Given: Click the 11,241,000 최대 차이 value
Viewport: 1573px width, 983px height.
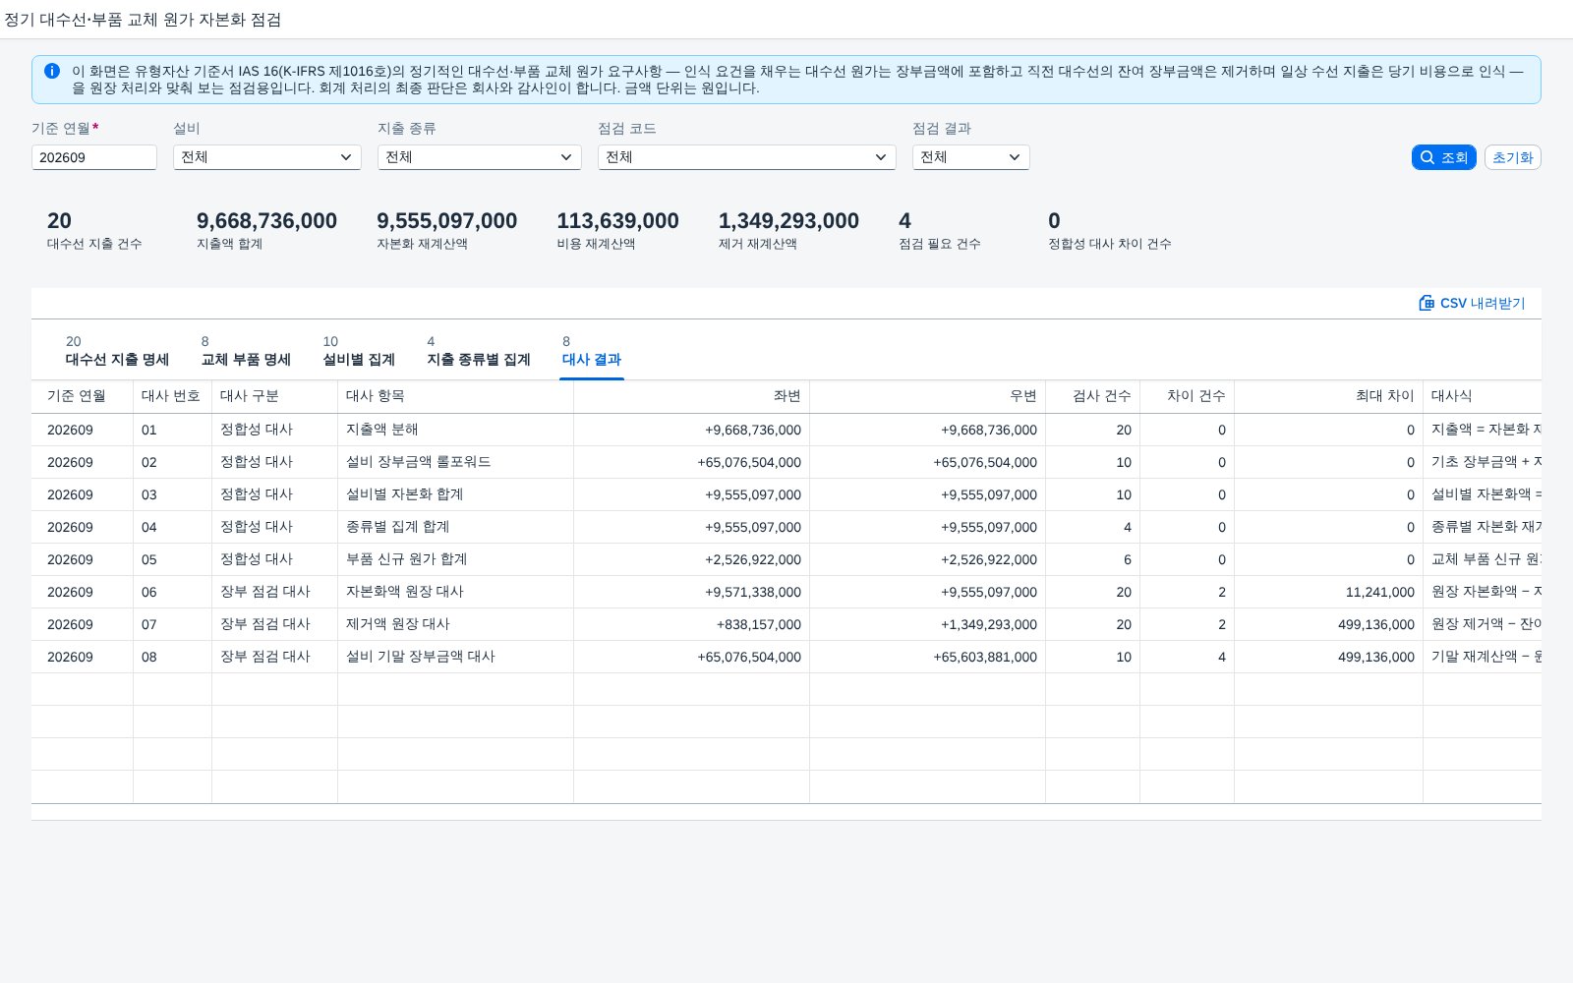Looking at the screenshot, I should click(x=1380, y=592).
